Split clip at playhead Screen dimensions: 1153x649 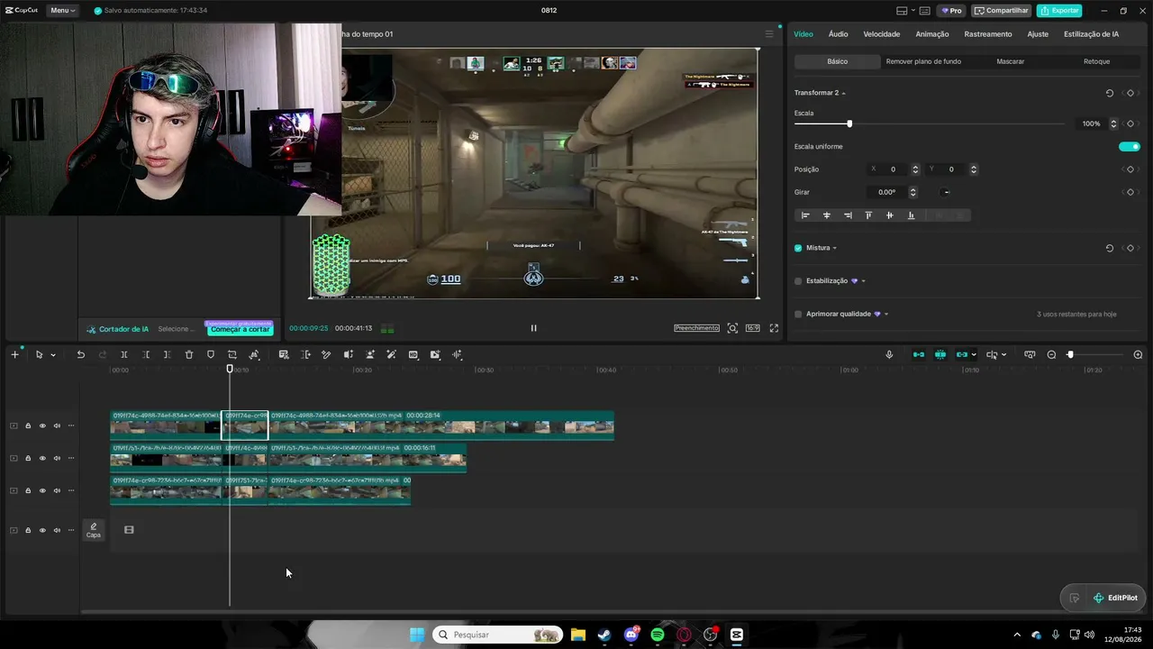(124, 355)
